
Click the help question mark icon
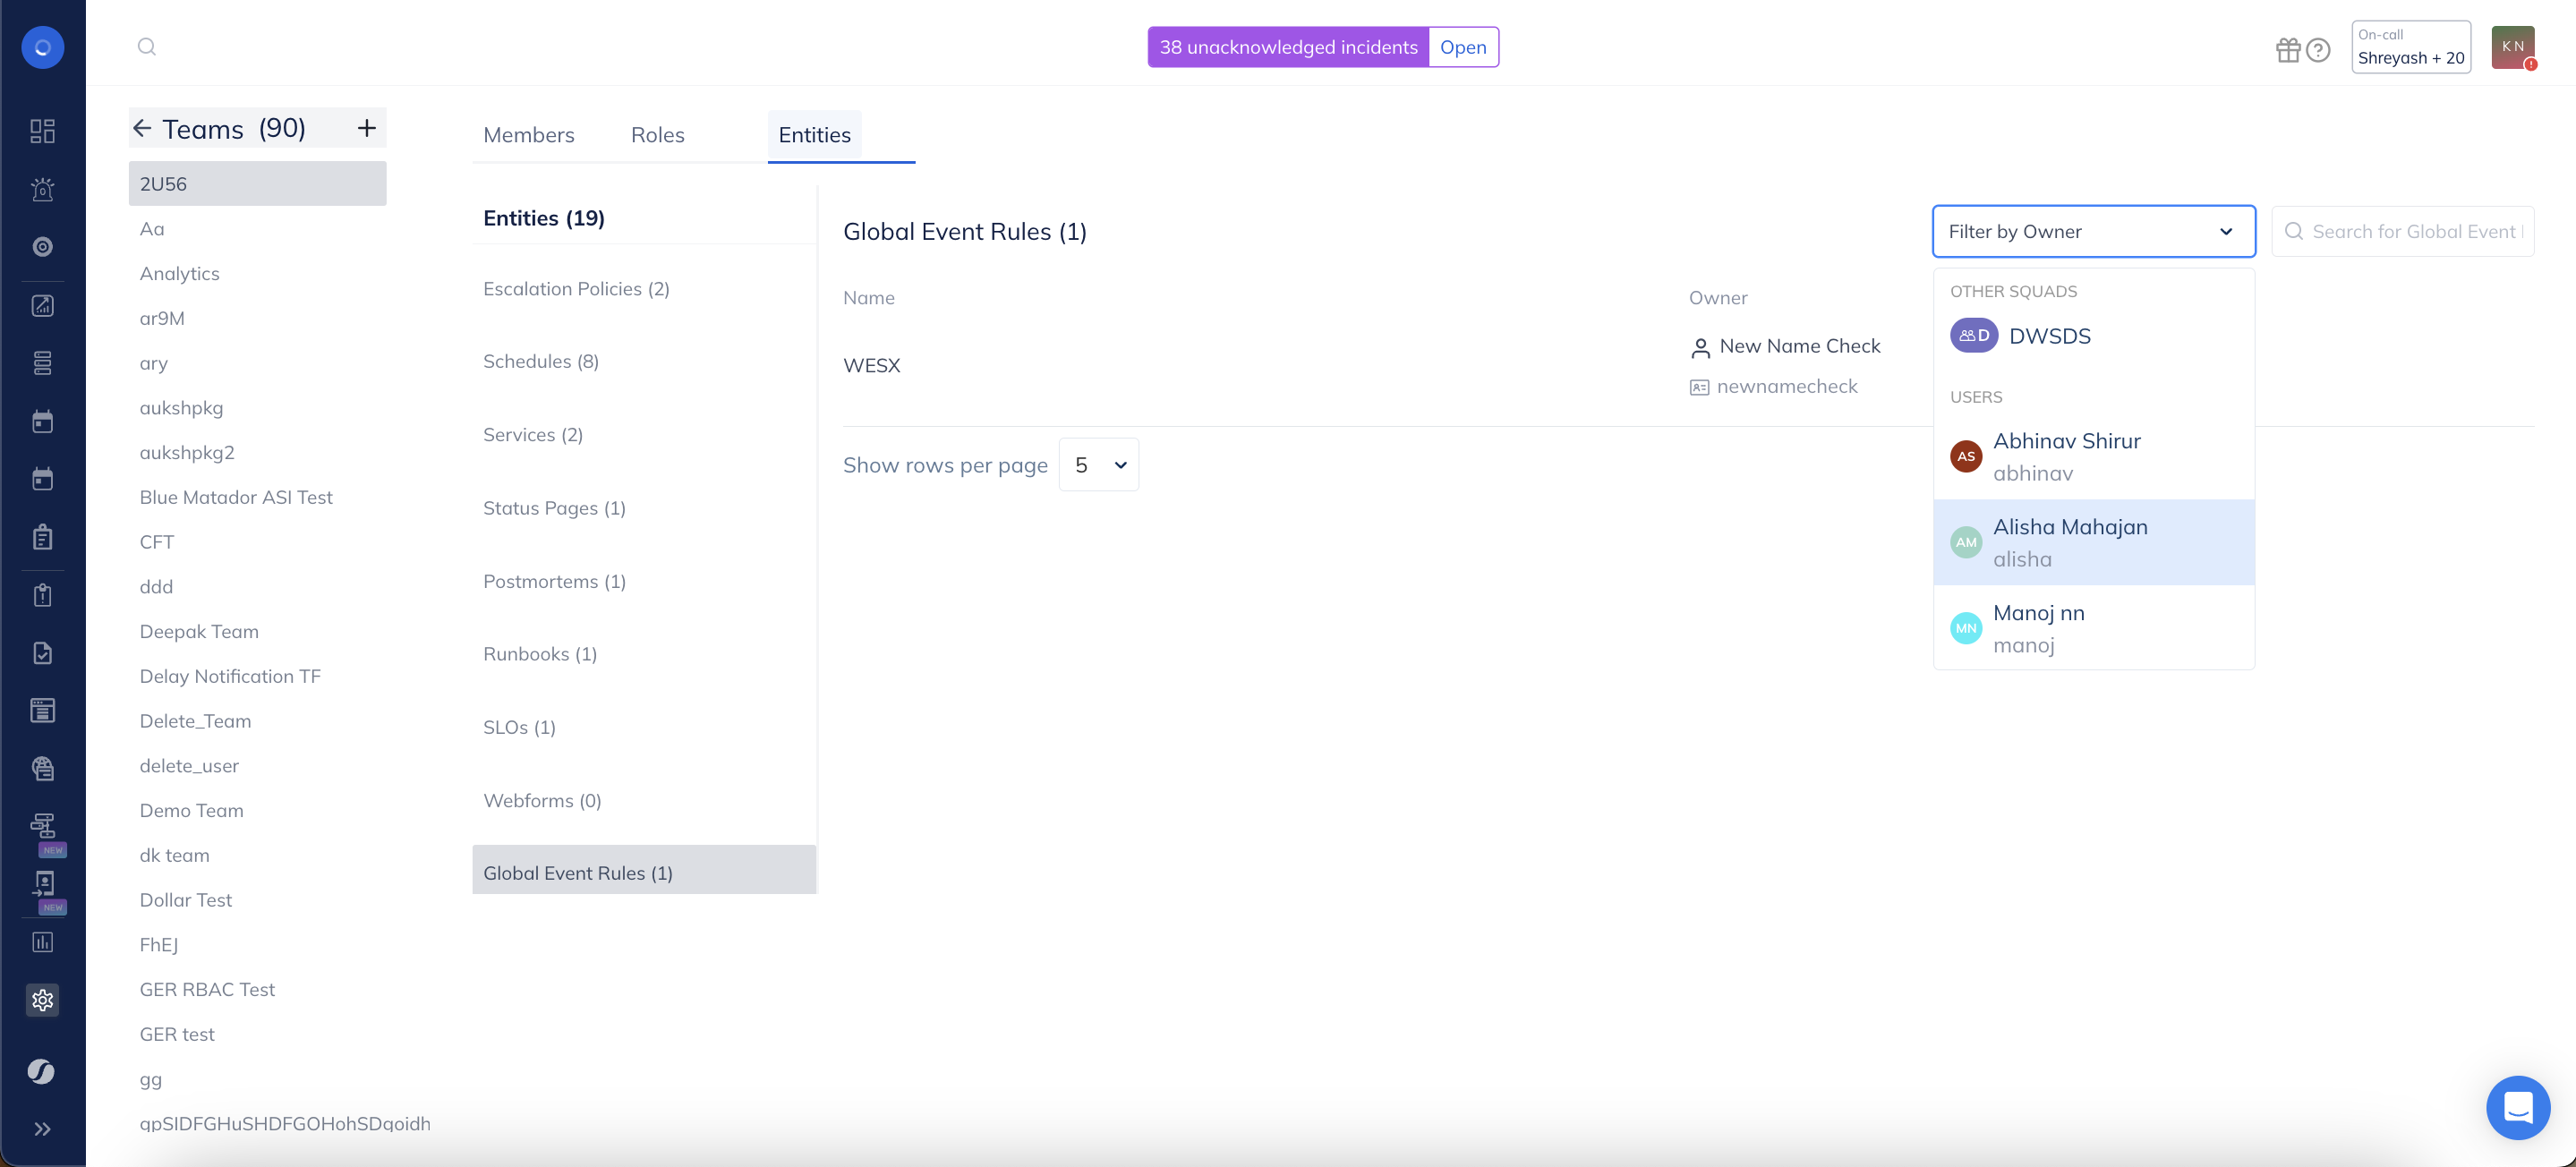coord(2318,49)
